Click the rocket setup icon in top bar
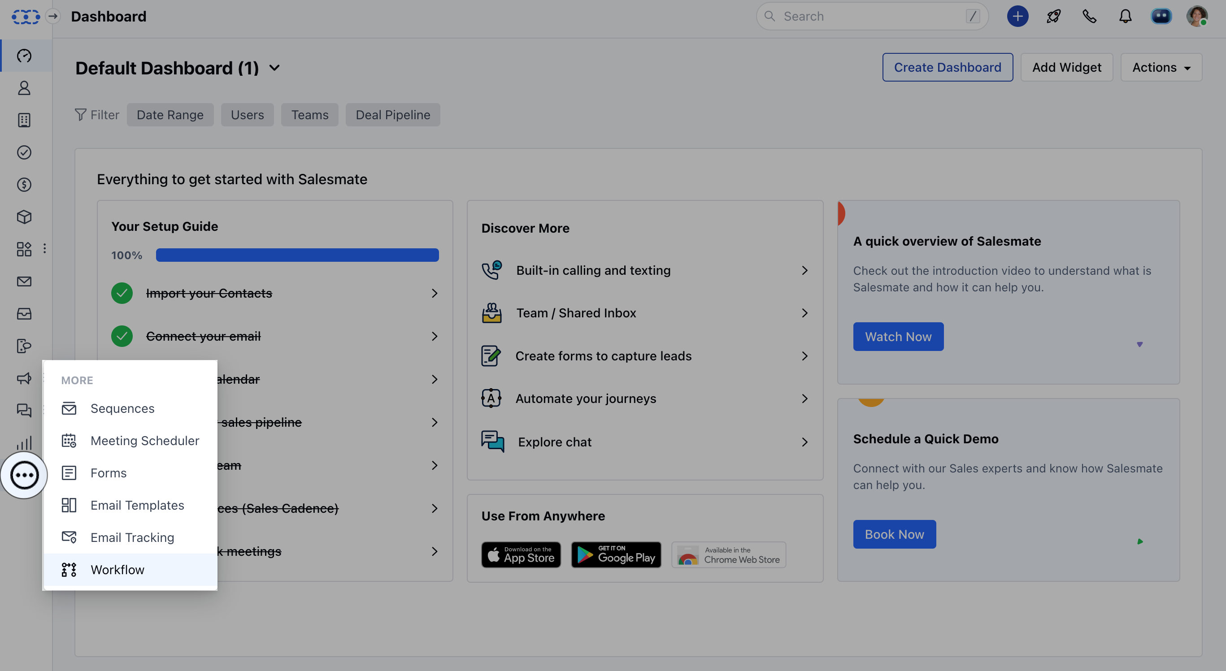 (x=1053, y=16)
